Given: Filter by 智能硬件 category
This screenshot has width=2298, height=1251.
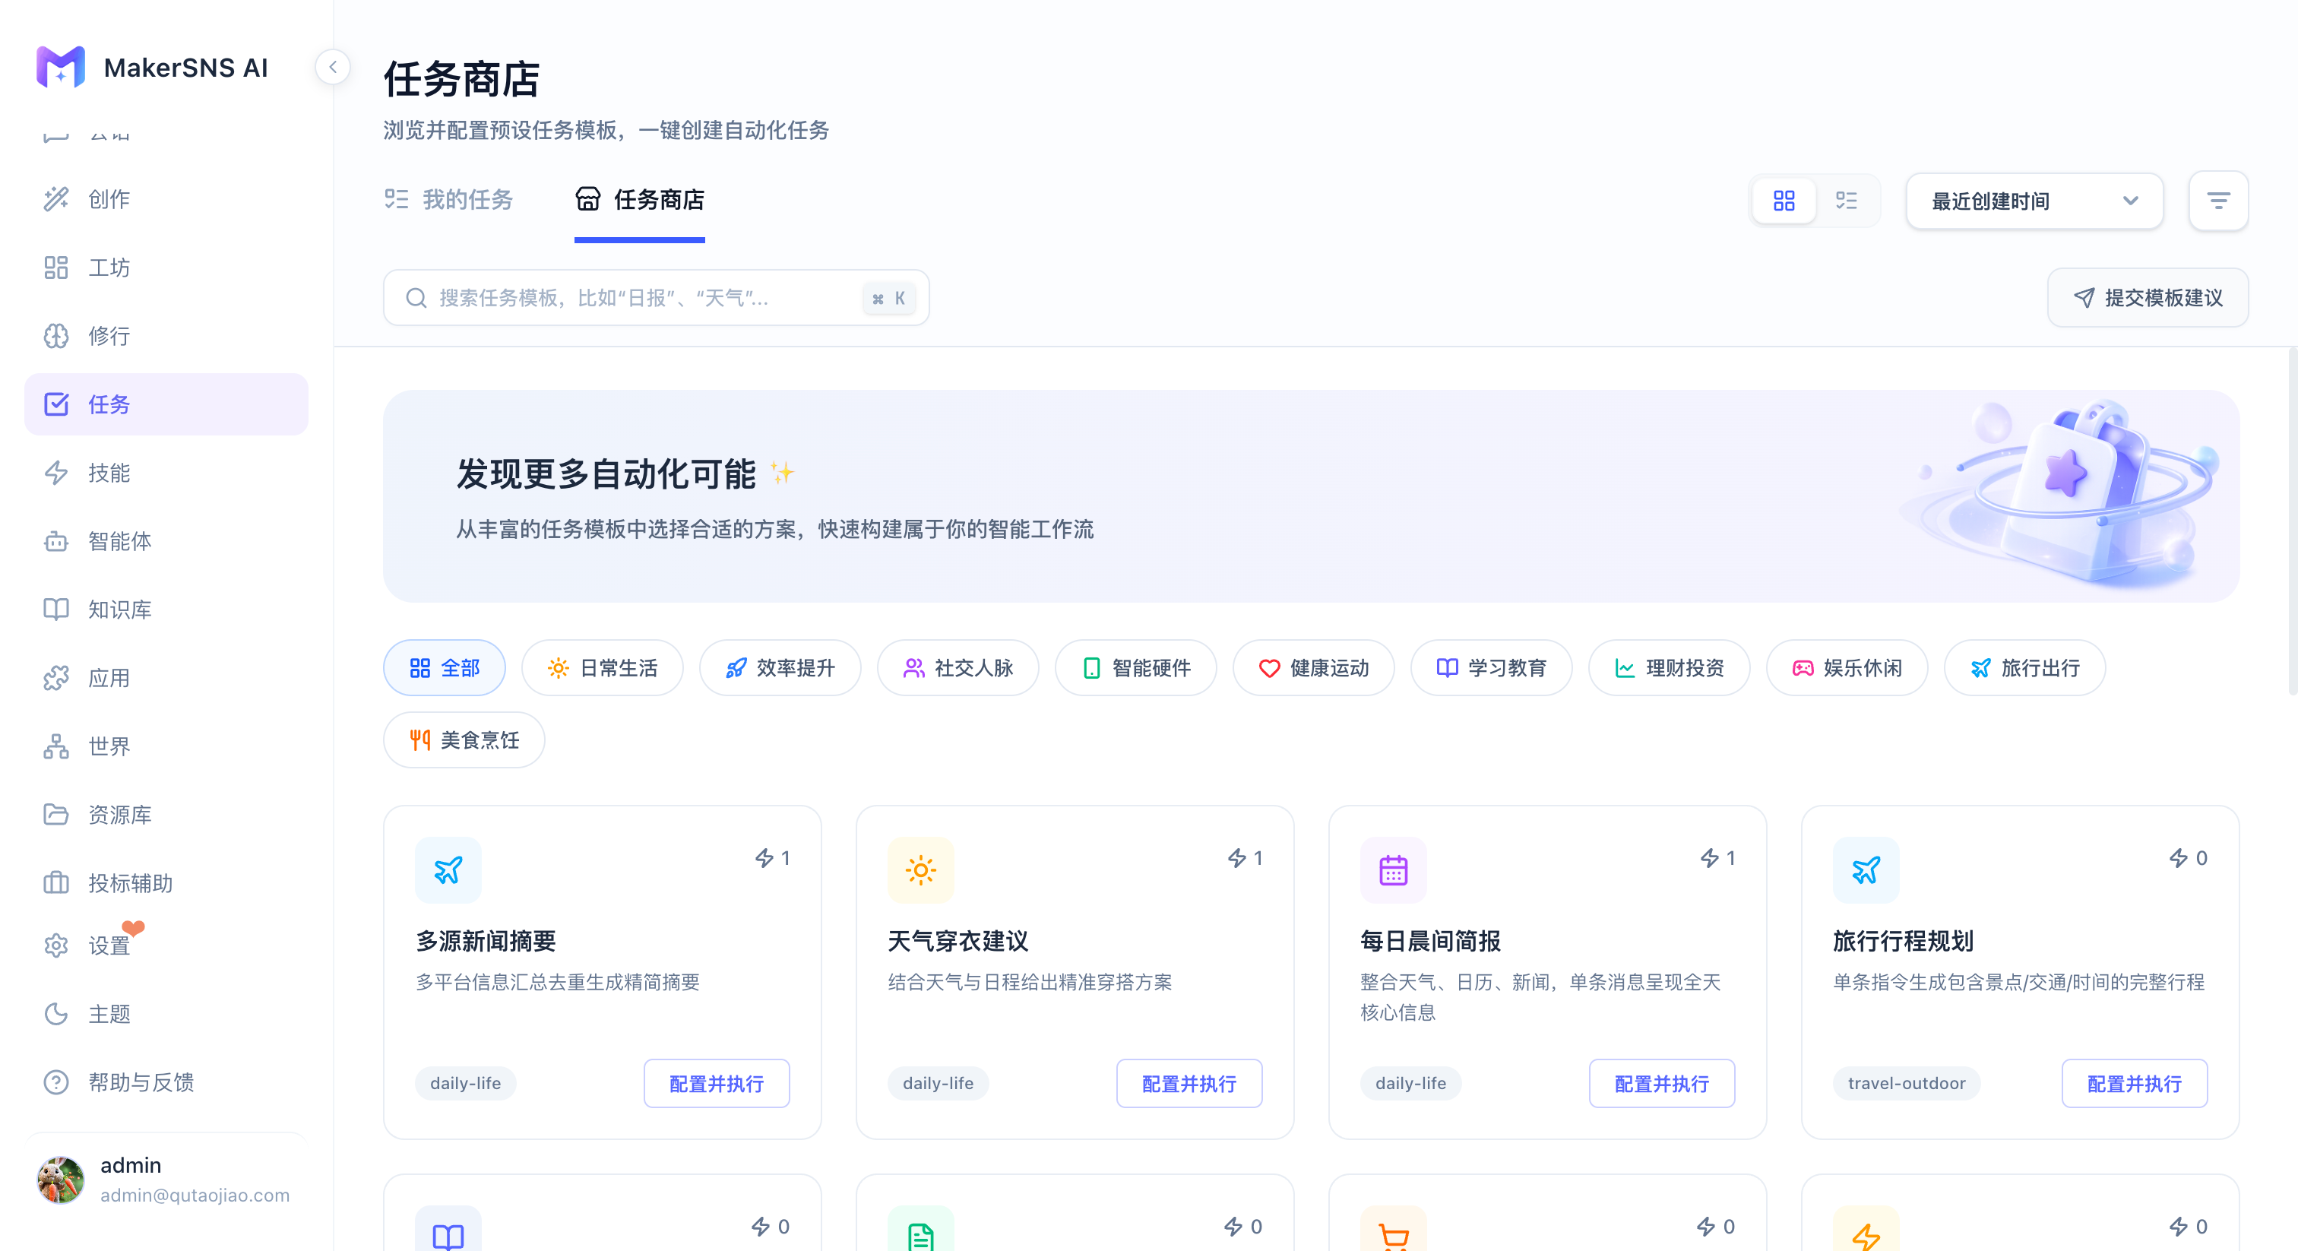Looking at the screenshot, I should click(1135, 668).
